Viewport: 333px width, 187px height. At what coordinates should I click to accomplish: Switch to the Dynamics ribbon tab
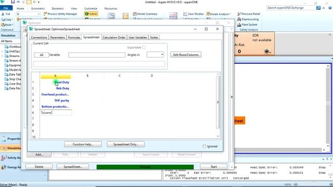coord(58,8)
